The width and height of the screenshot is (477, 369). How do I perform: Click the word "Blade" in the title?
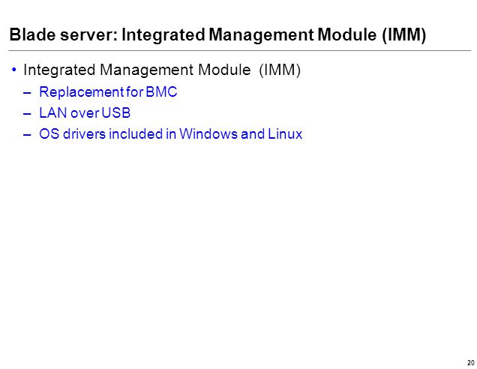(32, 34)
